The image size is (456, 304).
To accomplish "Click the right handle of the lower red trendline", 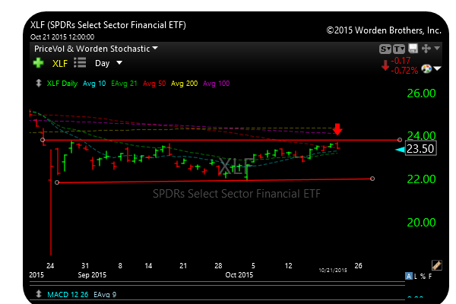I will 372,179.
